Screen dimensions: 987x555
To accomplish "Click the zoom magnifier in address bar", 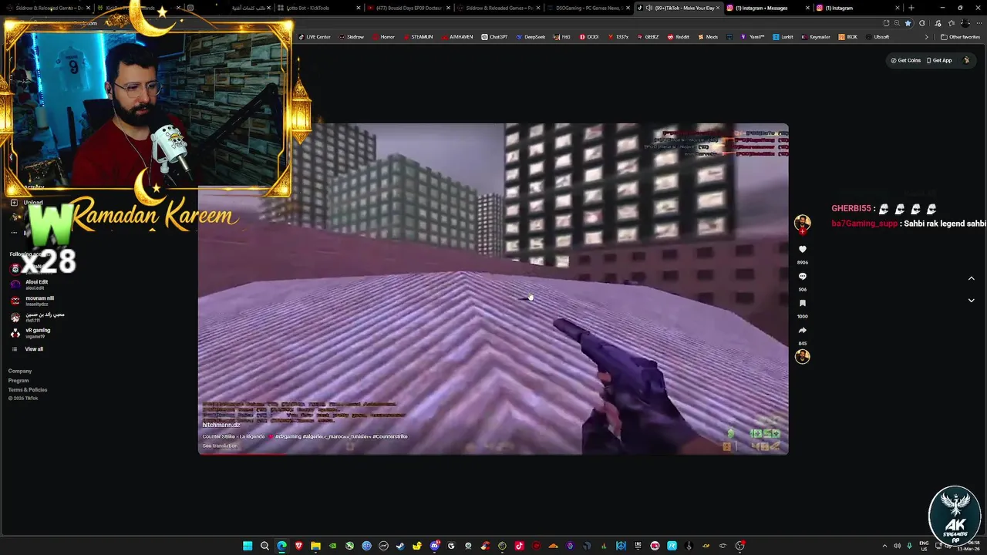I will pos(896,23).
